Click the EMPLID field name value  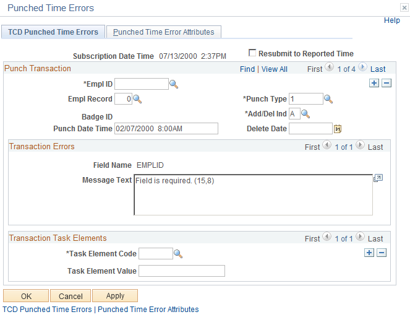pyautogui.click(x=150, y=165)
